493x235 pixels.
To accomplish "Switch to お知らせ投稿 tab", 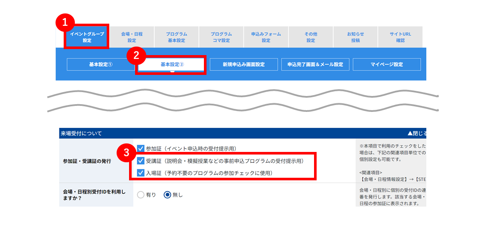I will (x=355, y=37).
